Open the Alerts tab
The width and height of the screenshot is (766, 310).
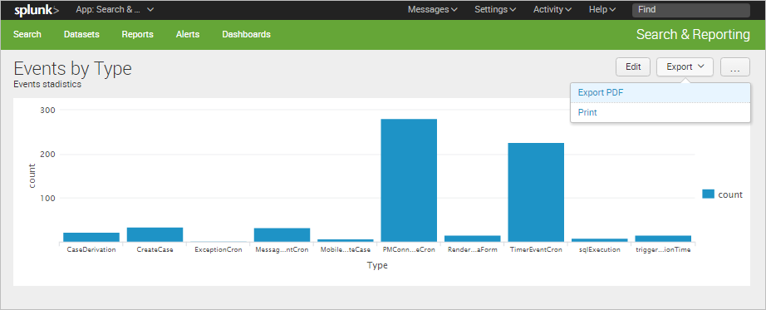188,34
